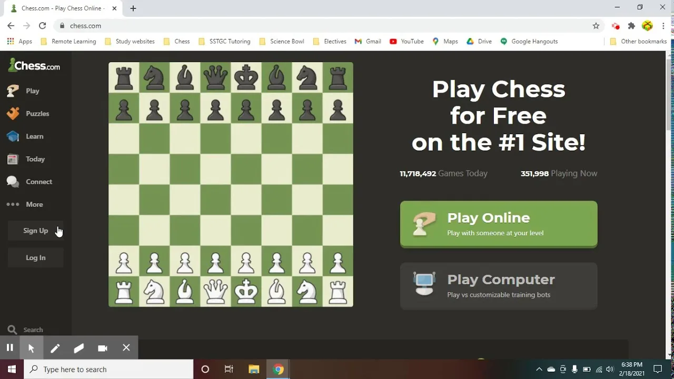Close the recording toolbar
Screen dimensions: 674x379
tap(126, 347)
